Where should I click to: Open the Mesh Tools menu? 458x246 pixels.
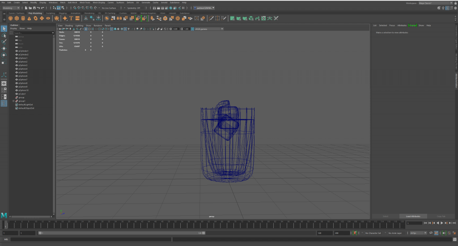point(85,2)
